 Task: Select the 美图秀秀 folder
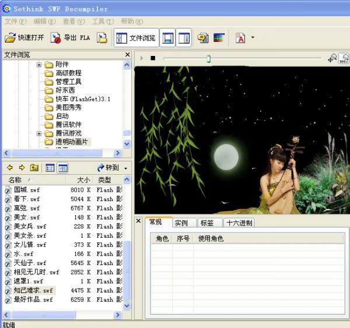click(68, 107)
